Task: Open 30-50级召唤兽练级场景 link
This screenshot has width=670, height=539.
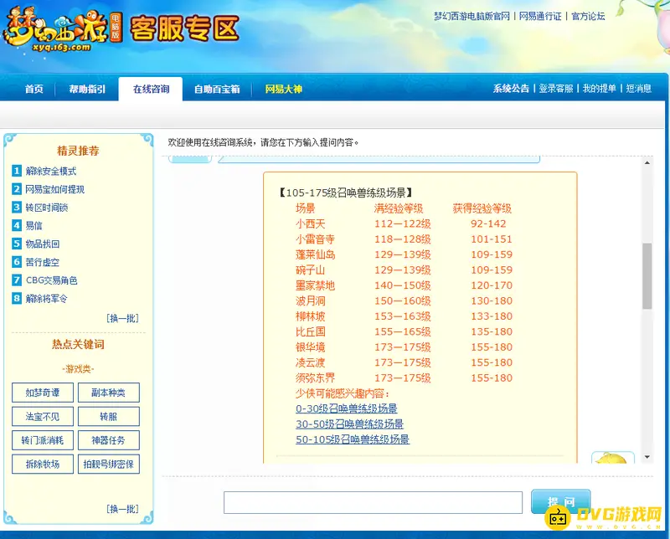Action: pyautogui.click(x=349, y=424)
